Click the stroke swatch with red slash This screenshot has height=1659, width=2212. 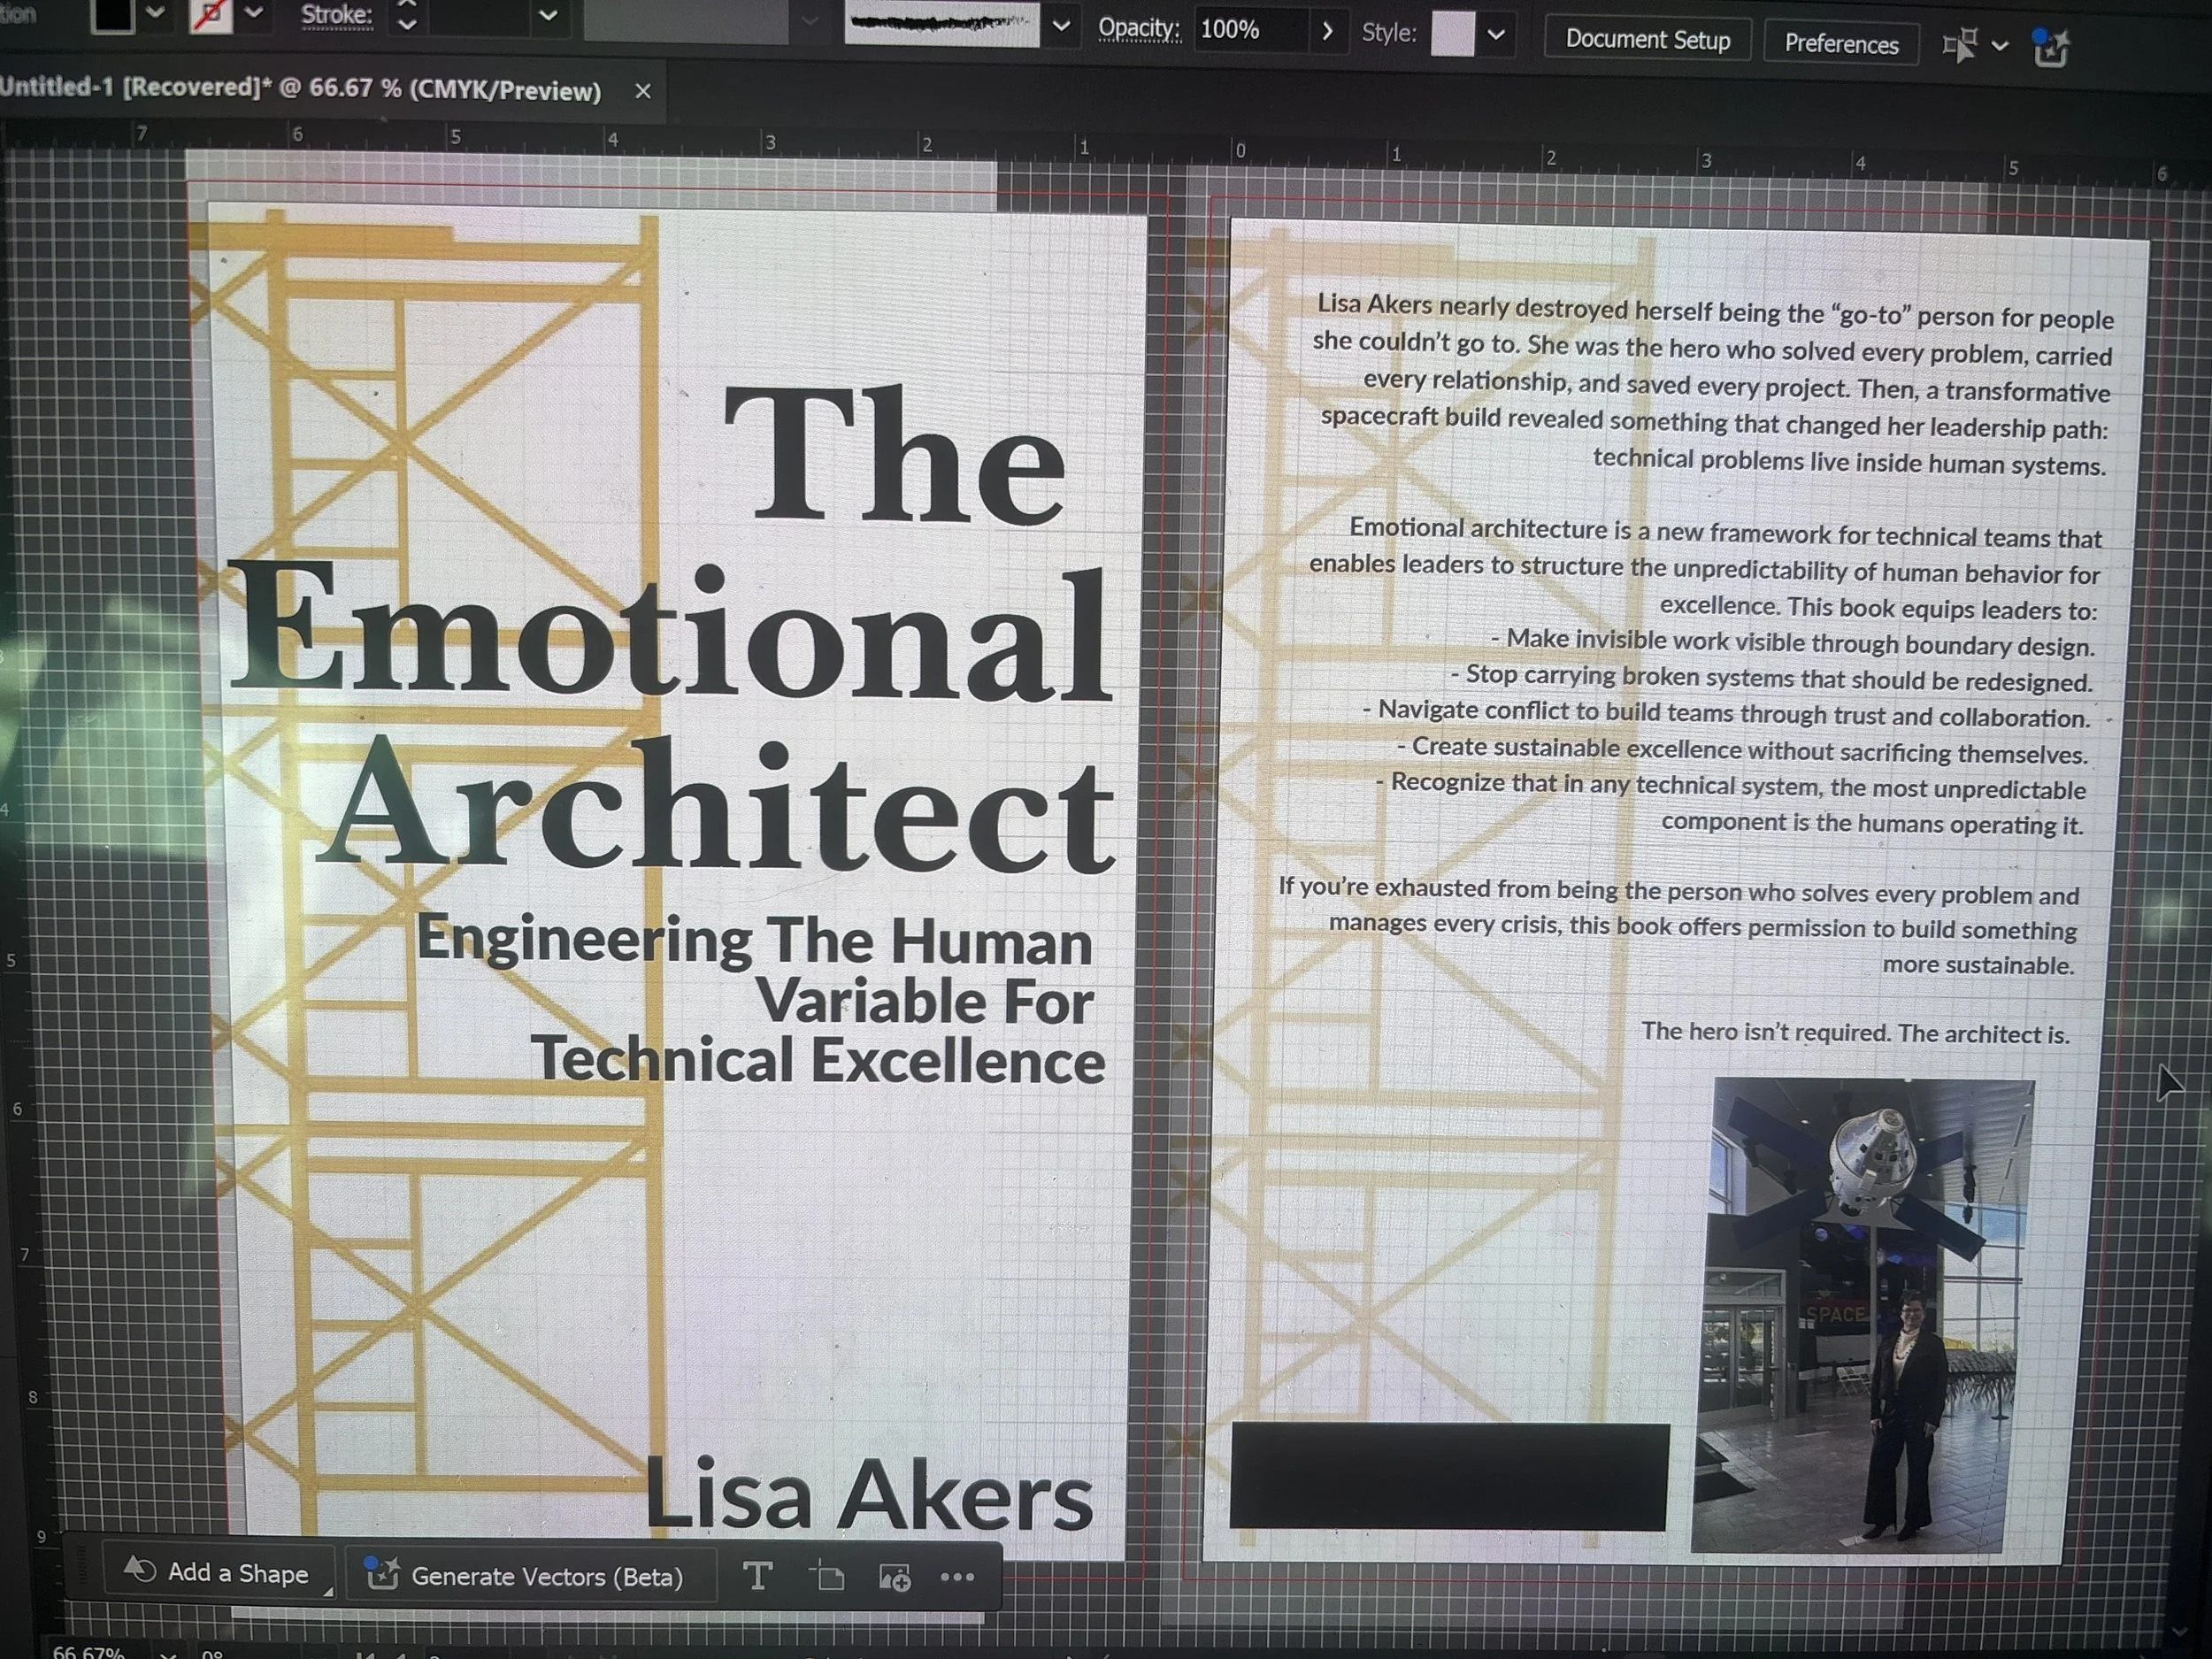pyautogui.click(x=212, y=14)
